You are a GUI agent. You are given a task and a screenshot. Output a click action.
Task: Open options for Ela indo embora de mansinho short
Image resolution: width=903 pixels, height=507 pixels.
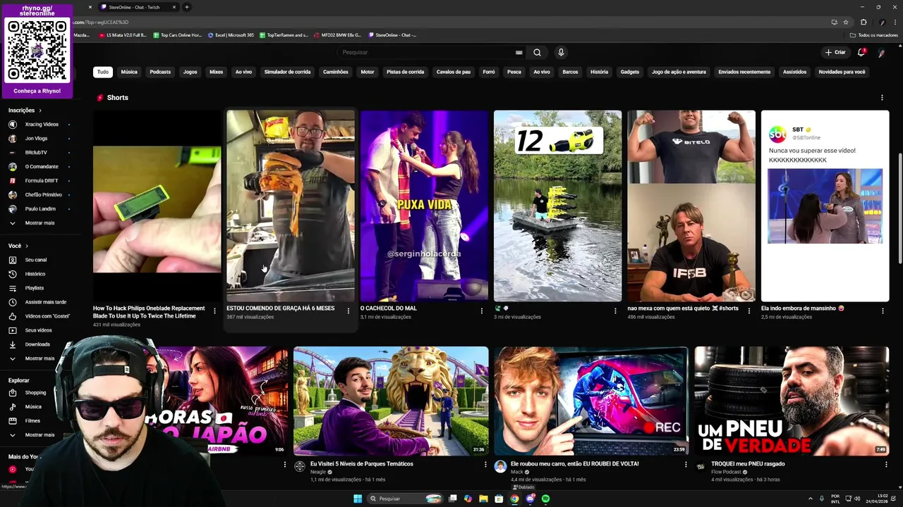[x=883, y=311]
